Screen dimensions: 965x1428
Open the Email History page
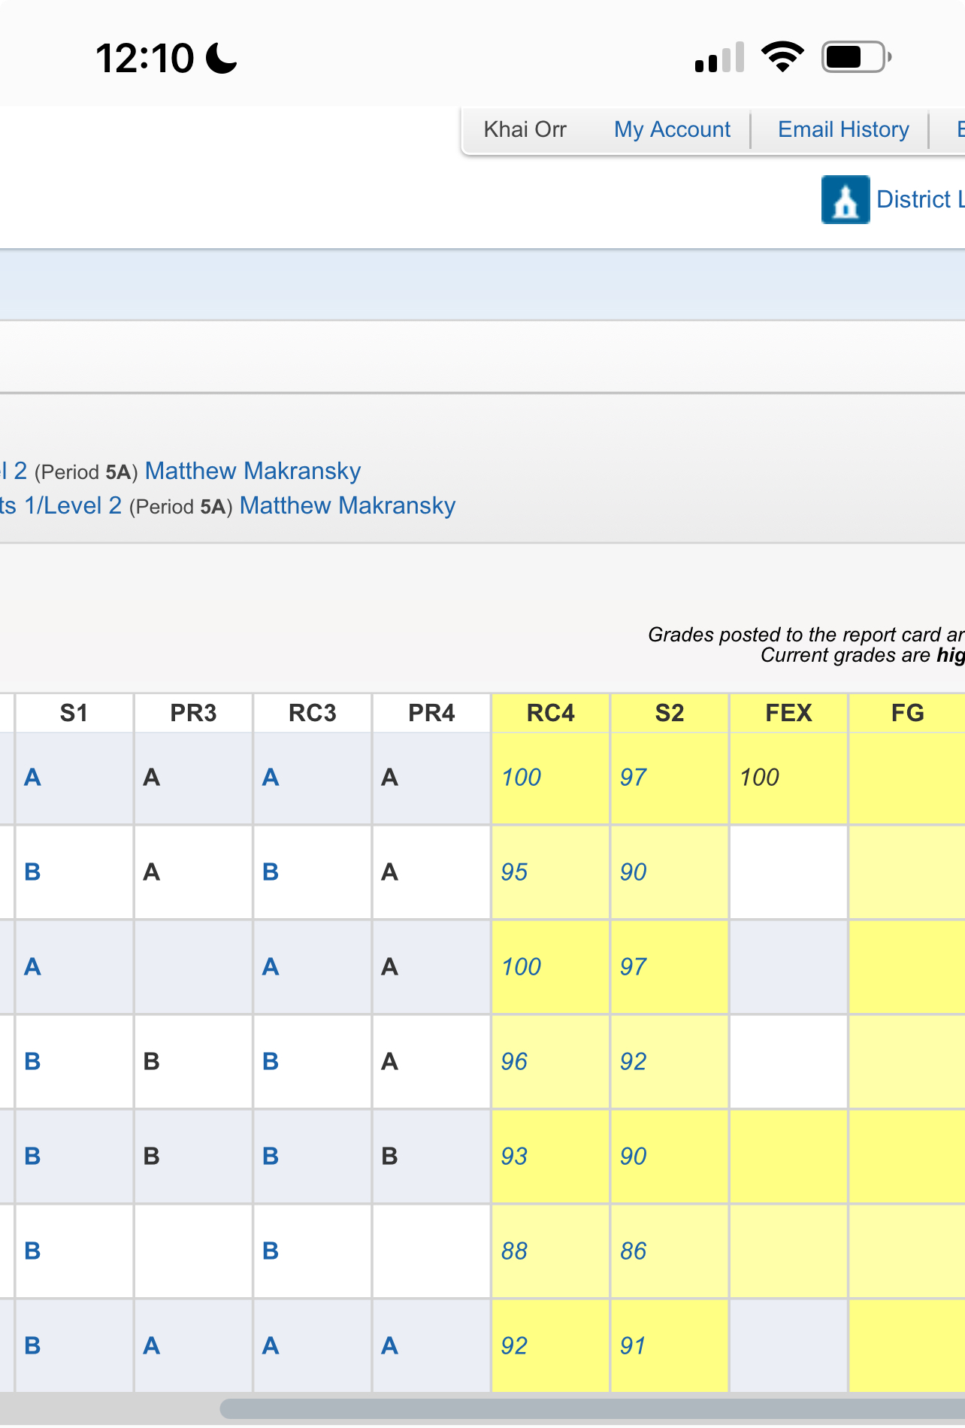(843, 129)
